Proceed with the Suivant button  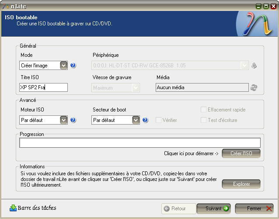point(214,209)
